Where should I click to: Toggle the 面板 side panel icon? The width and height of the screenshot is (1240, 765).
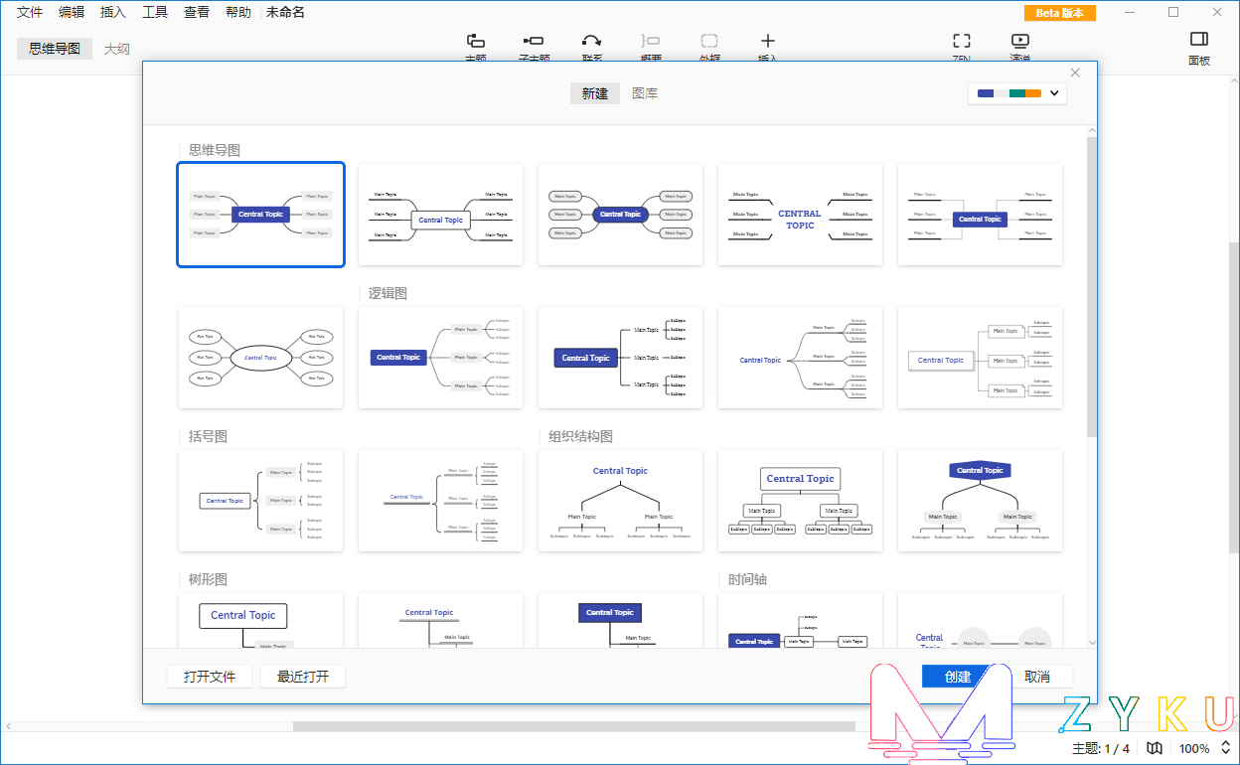(x=1199, y=39)
